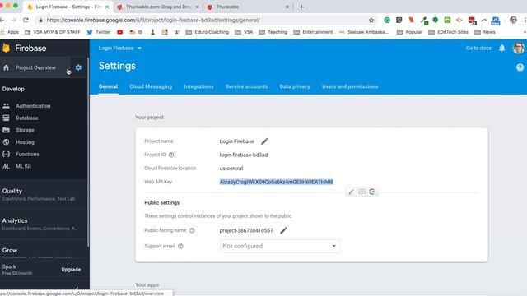This screenshot has width=527, height=296.
Task: Edit public-facing name pencil icon
Action: (283, 230)
